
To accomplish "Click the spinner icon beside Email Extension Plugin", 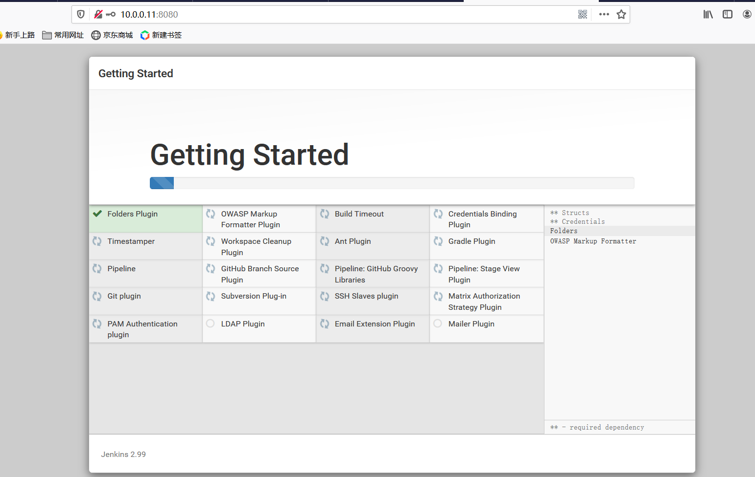I will point(325,324).
